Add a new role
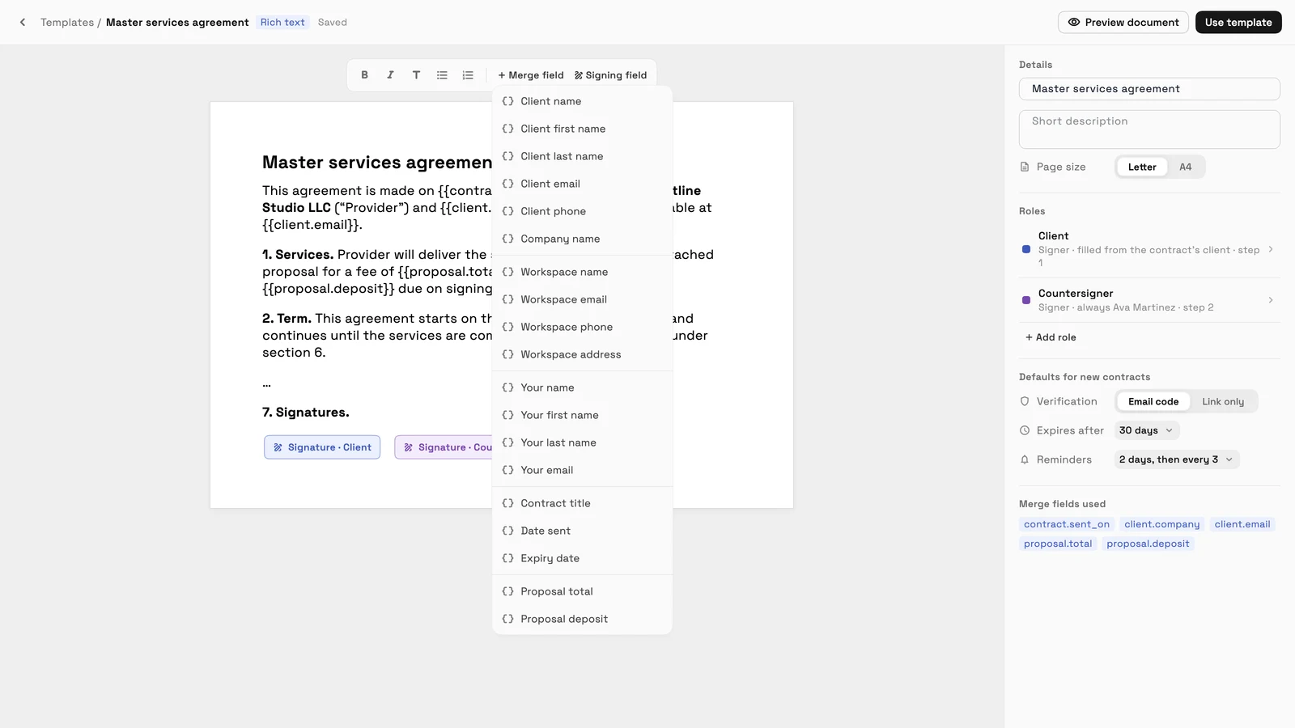The width and height of the screenshot is (1295, 728). tap(1051, 337)
